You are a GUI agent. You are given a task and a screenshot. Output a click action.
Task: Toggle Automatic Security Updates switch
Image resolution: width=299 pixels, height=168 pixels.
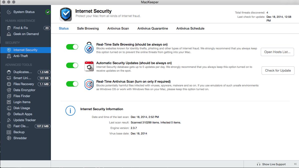click(x=72, y=65)
